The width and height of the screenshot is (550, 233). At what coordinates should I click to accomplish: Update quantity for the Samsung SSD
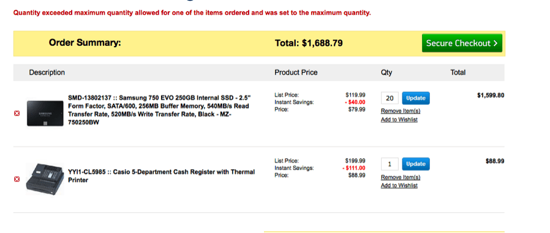[416, 98]
